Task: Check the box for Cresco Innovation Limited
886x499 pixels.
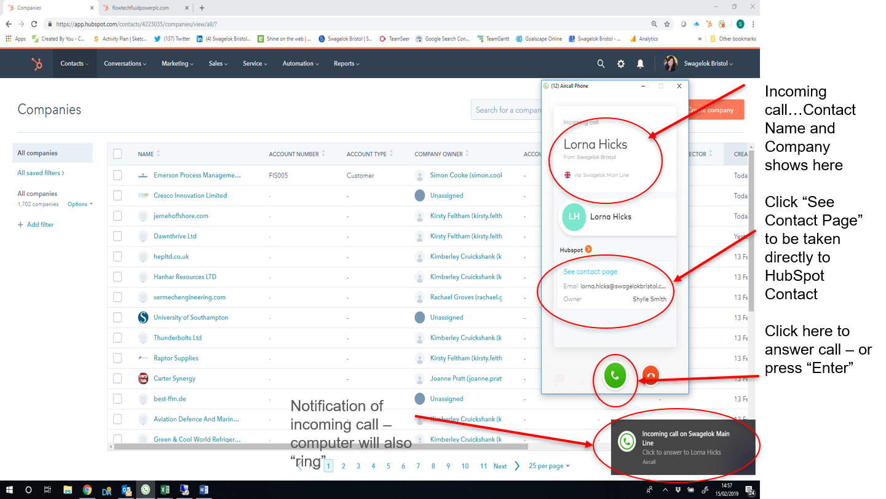Action: (117, 195)
